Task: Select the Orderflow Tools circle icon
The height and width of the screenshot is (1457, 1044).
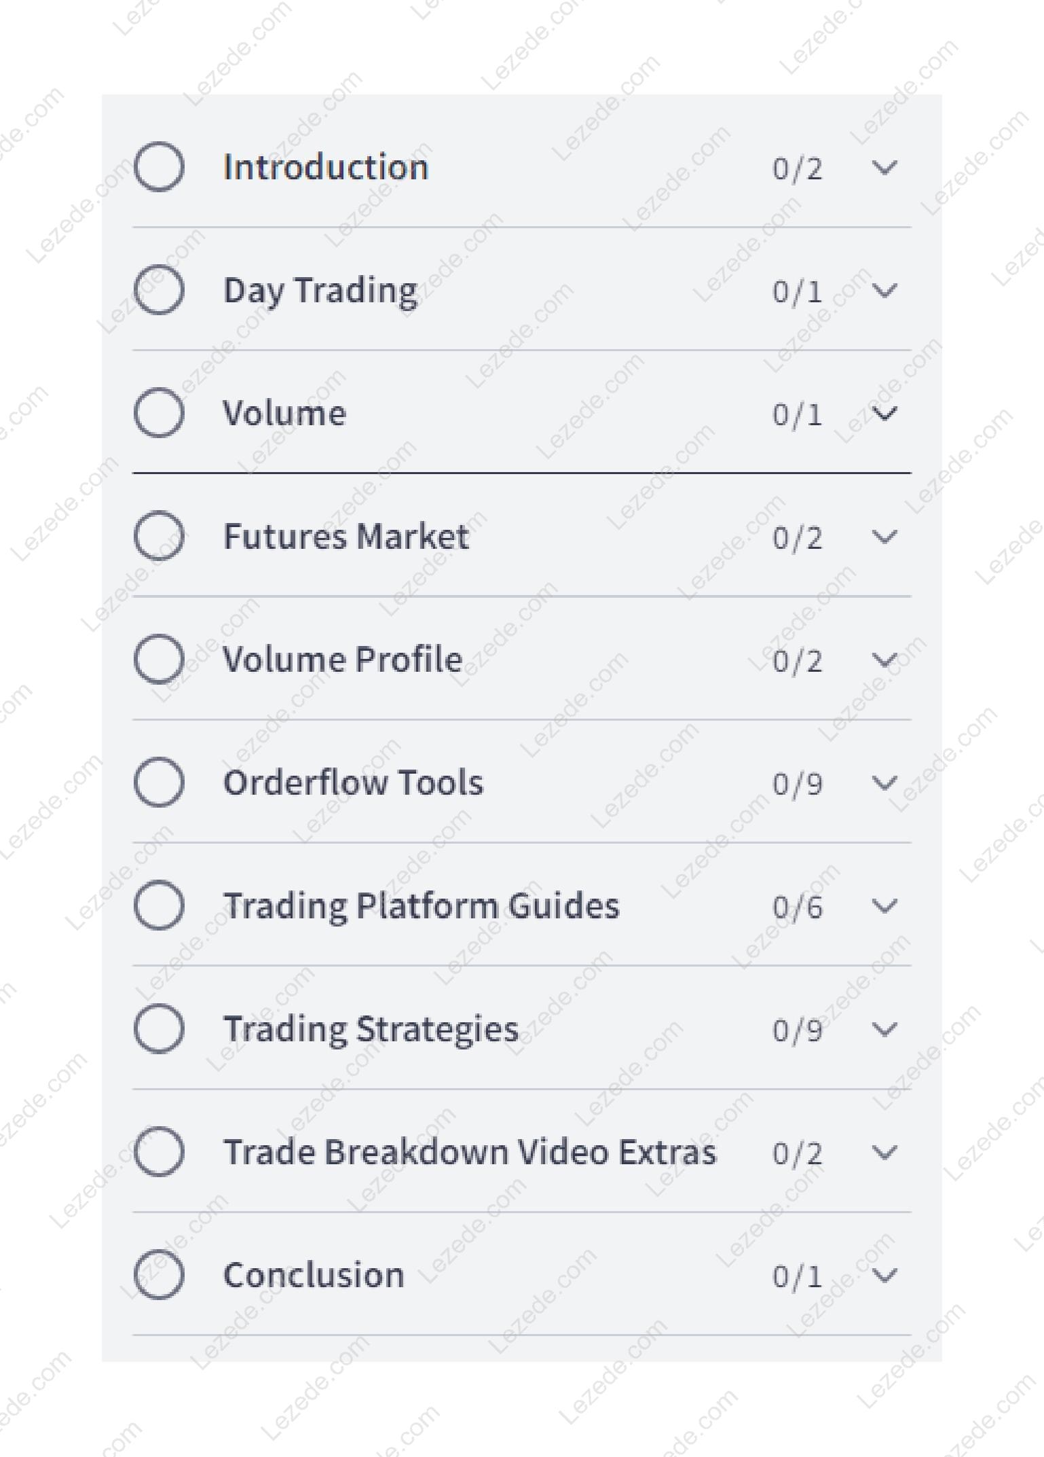Action: (x=159, y=782)
